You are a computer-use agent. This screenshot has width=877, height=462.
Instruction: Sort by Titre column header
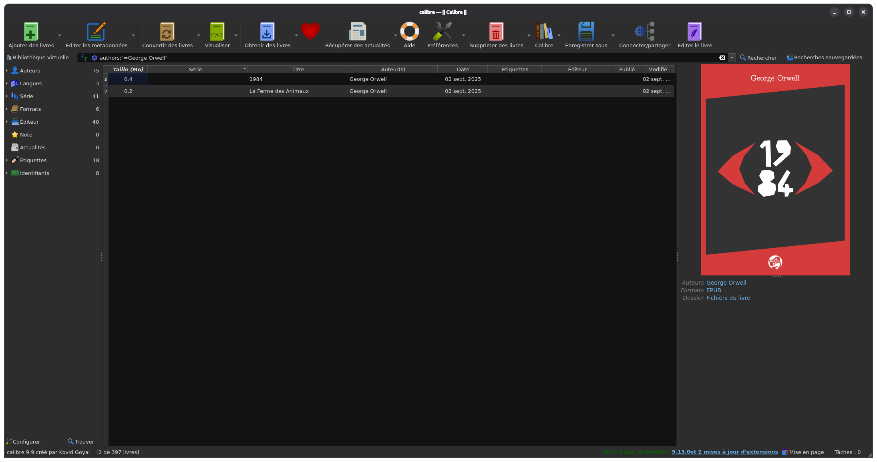pos(298,69)
